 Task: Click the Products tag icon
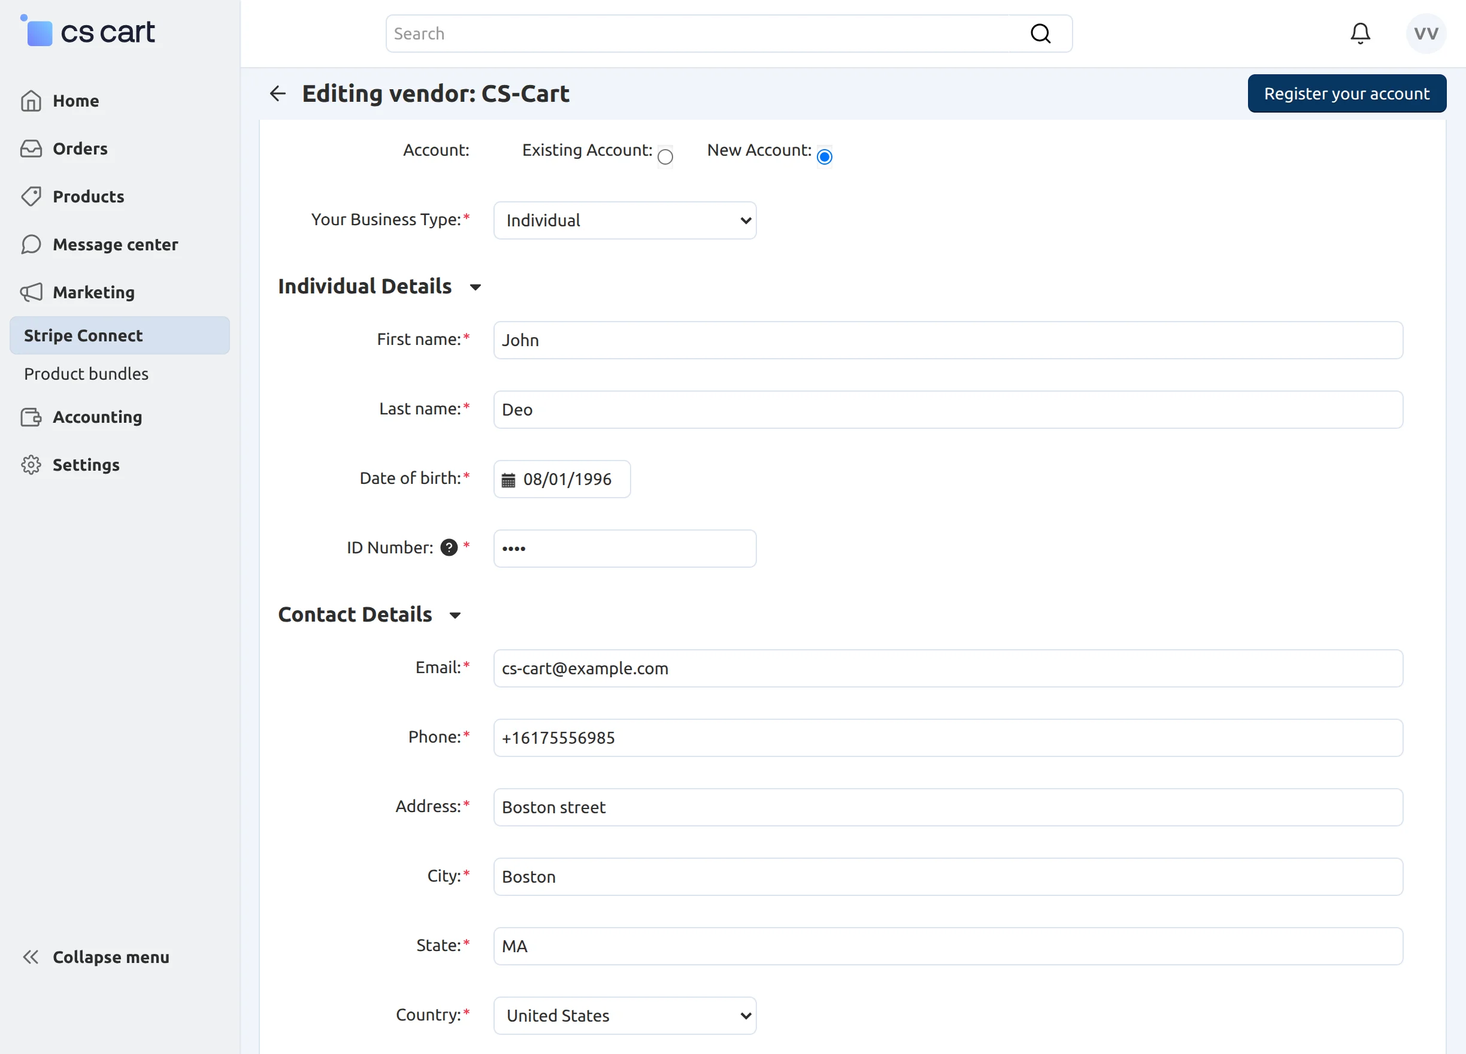[x=31, y=196]
